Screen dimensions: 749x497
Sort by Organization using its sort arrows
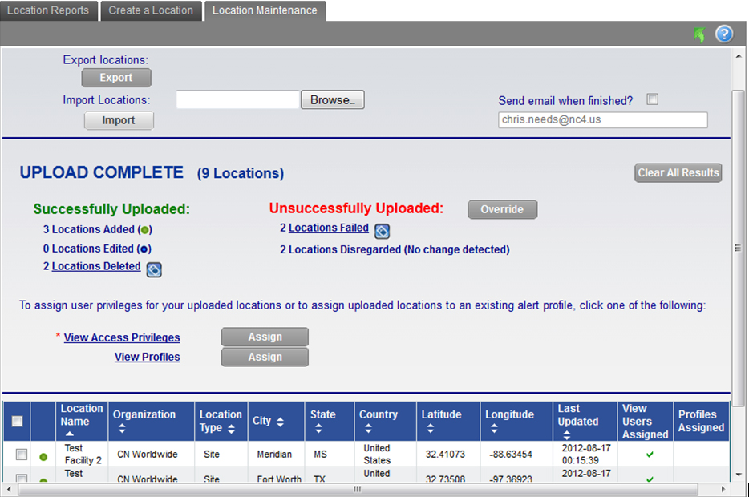121,429
